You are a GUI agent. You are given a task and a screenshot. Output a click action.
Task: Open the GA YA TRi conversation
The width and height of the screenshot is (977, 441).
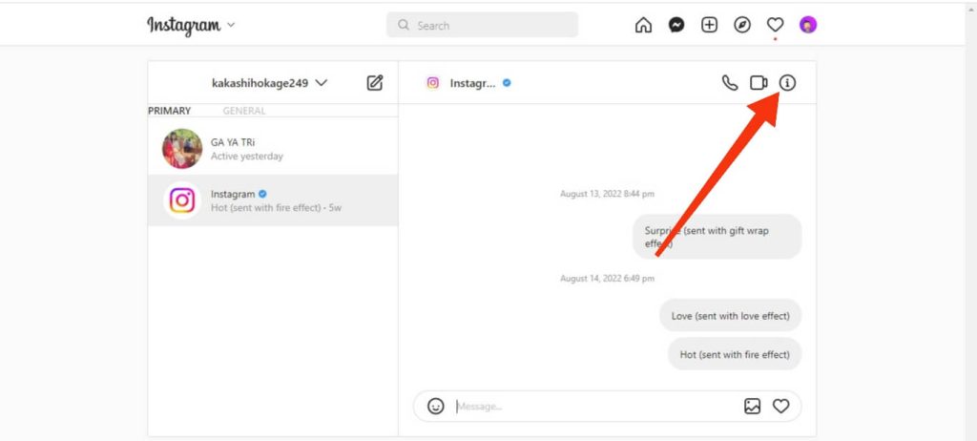273,149
